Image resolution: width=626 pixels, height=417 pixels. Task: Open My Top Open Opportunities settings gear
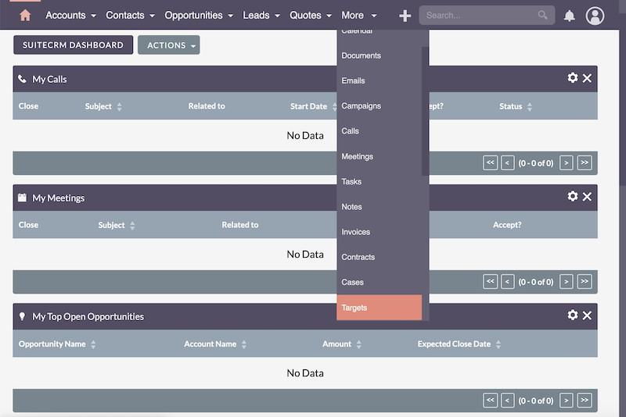pos(573,315)
